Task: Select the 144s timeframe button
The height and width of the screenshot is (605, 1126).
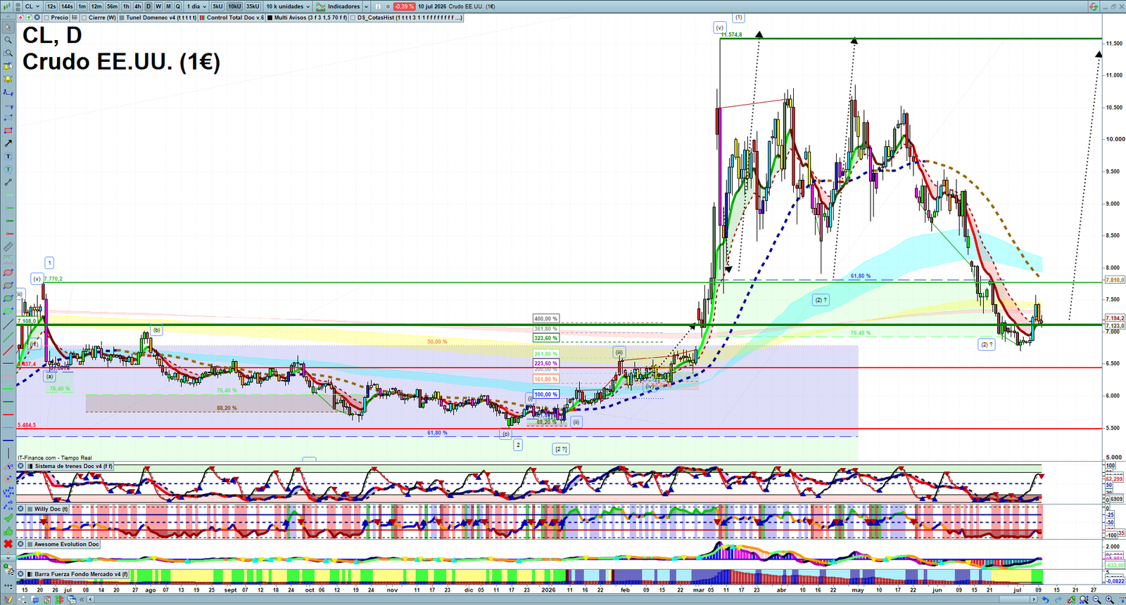Action: pyautogui.click(x=67, y=6)
